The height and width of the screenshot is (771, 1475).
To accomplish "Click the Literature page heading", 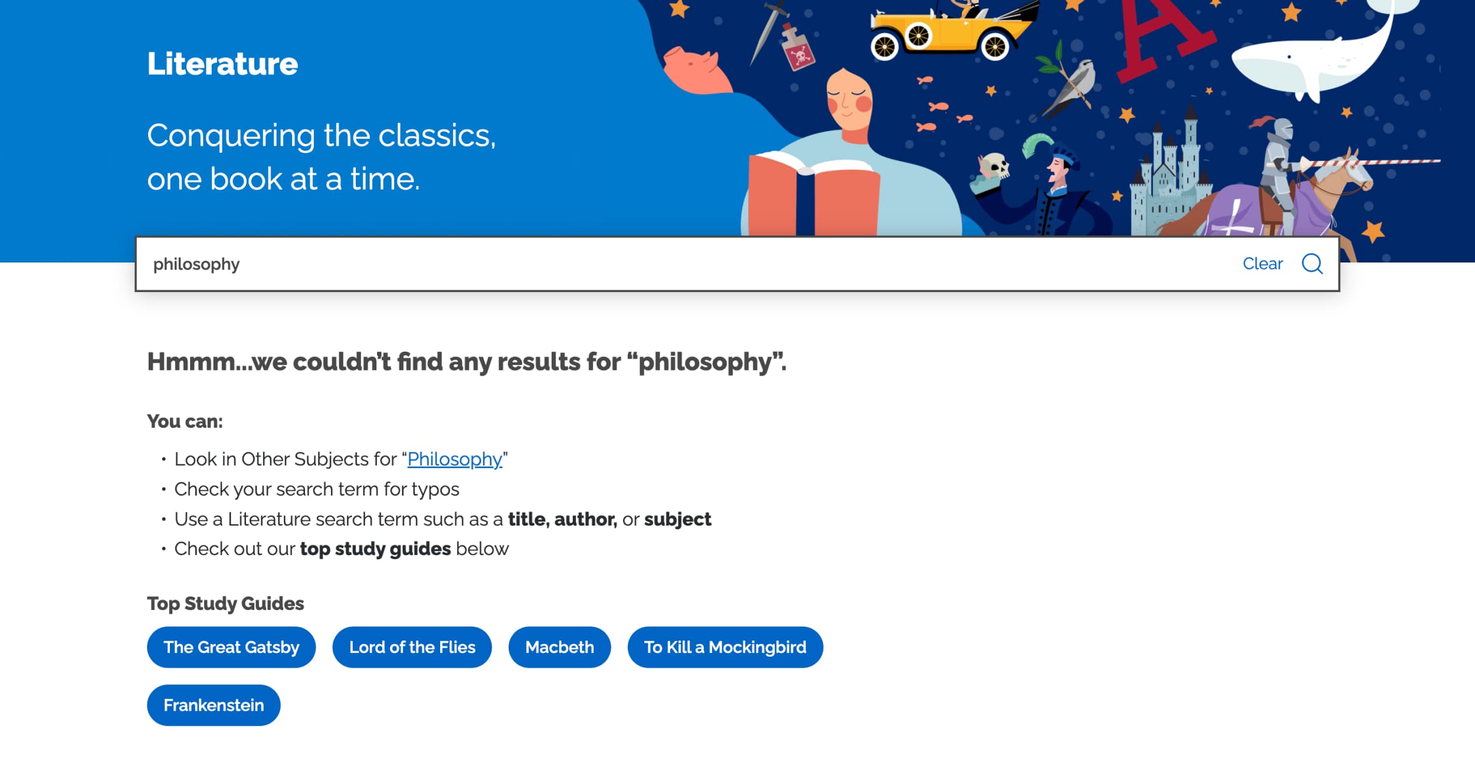I will 222,64.
